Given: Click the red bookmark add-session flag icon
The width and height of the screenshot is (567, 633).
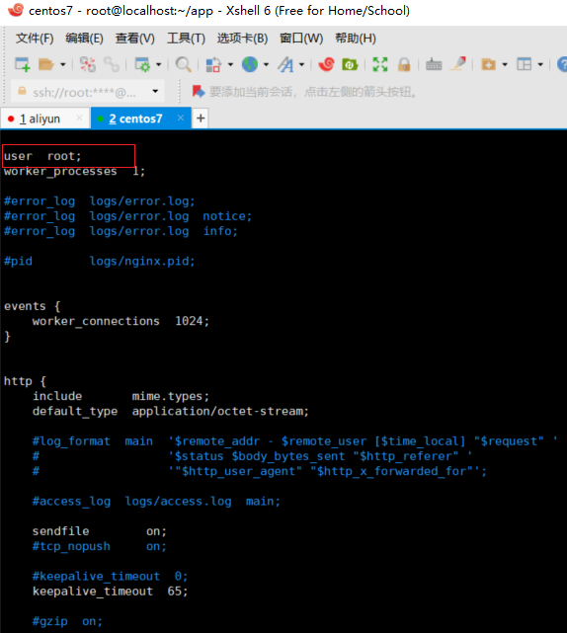Looking at the screenshot, I should pyautogui.click(x=199, y=92).
